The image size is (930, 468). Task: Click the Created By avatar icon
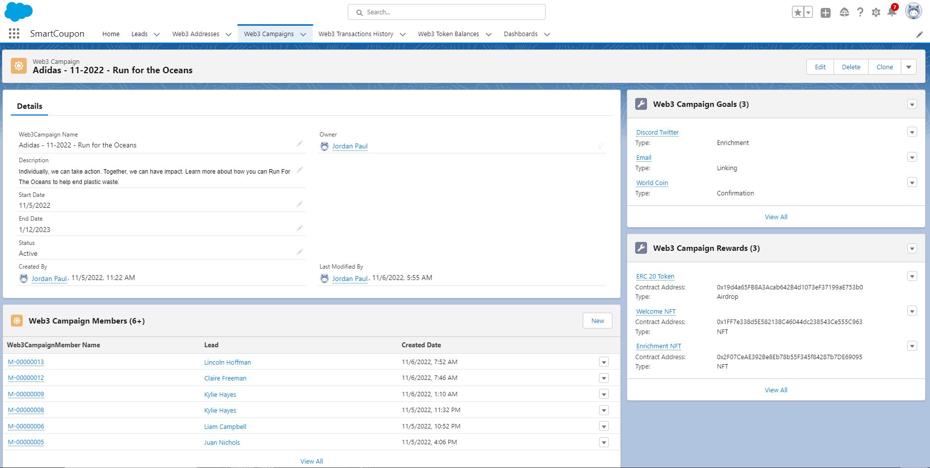(24, 278)
